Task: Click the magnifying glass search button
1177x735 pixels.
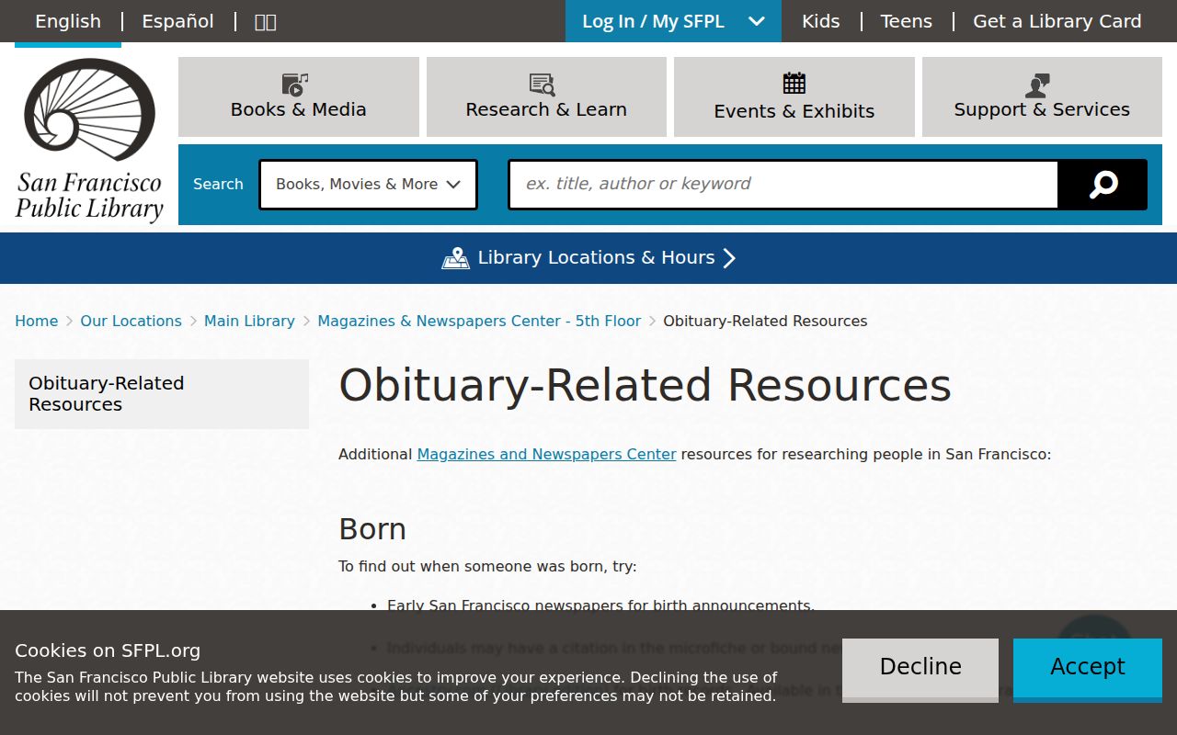Action: (1103, 185)
